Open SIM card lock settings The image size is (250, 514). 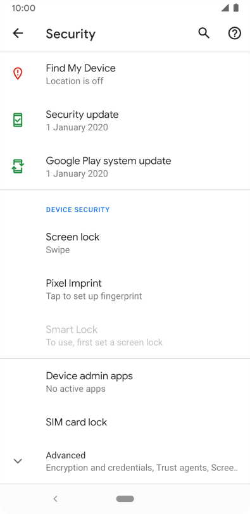pyautogui.click(x=125, y=422)
